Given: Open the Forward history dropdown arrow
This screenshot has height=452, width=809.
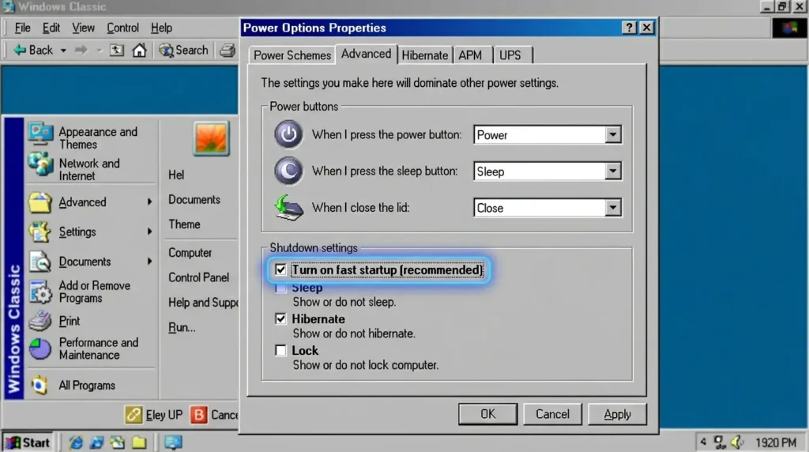Looking at the screenshot, I should [x=100, y=51].
